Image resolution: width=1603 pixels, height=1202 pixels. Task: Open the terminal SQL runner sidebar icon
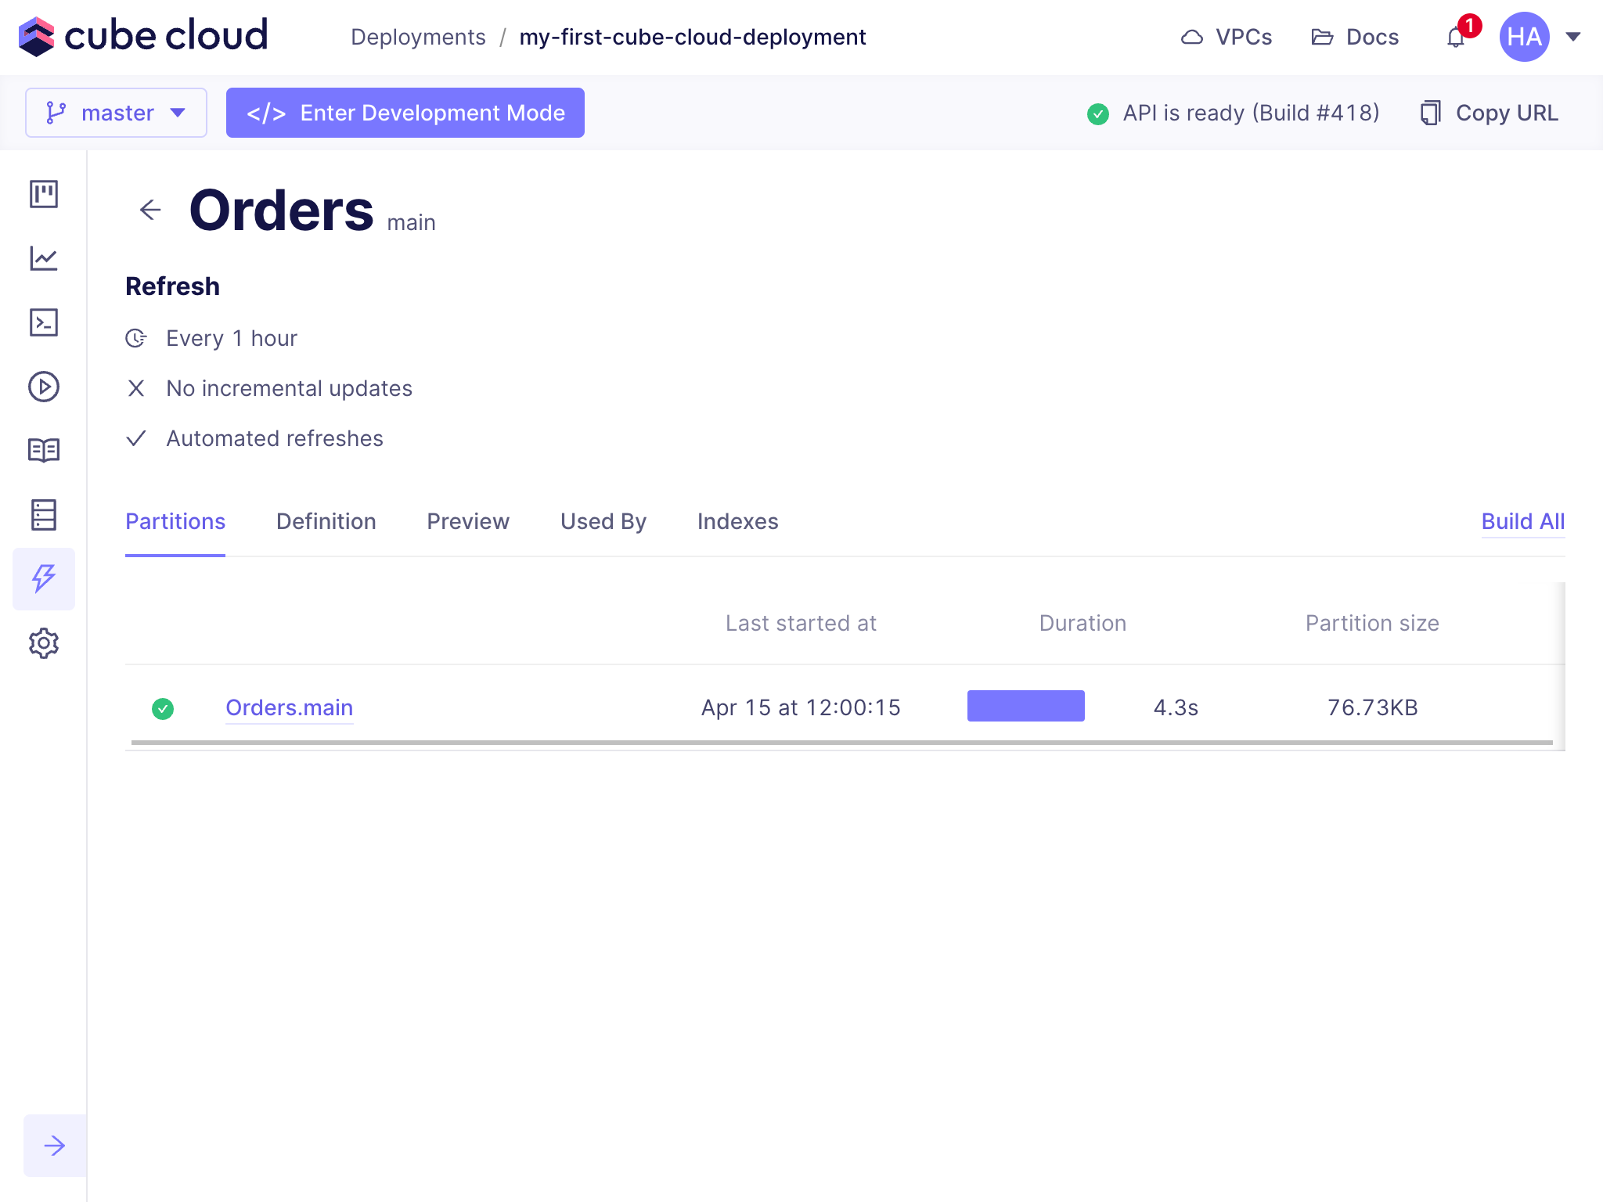pyautogui.click(x=44, y=322)
